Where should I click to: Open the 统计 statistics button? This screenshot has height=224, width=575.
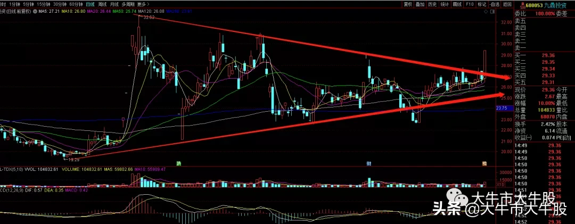pos(445,4)
